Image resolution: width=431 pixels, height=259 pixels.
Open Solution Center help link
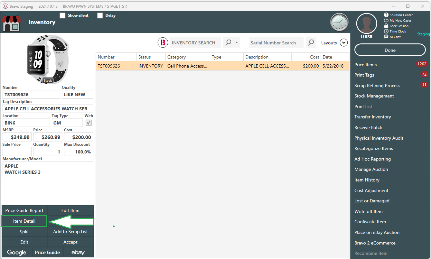(x=398, y=15)
